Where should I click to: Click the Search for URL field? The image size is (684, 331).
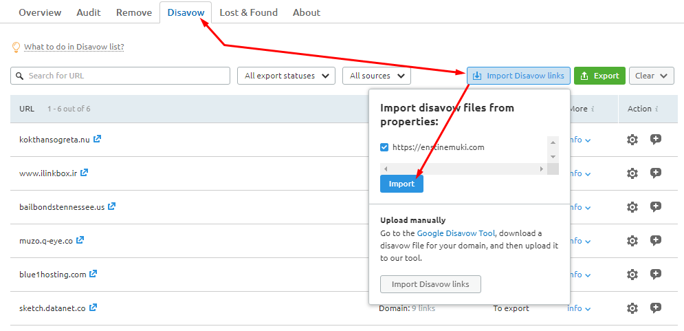(120, 76)
